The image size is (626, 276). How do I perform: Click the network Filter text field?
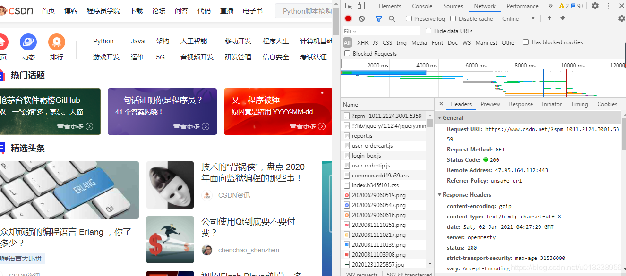(x=381, y=31)
